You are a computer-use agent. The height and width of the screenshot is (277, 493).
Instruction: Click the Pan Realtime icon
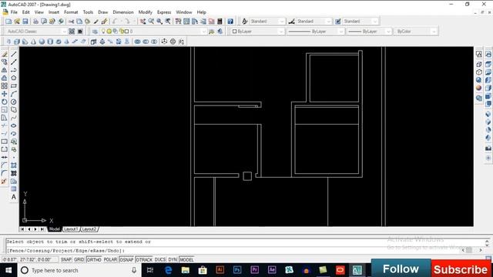(x=143, y=22)
